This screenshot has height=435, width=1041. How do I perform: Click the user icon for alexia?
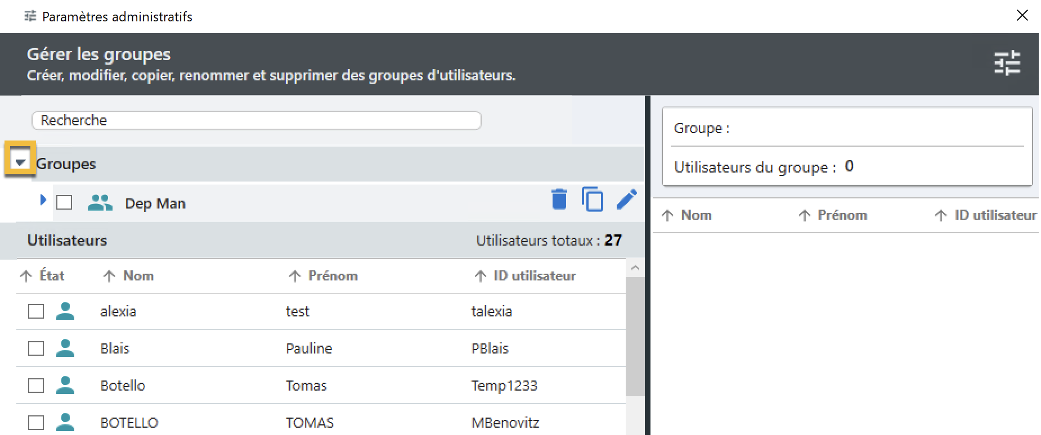click(65, 311)
